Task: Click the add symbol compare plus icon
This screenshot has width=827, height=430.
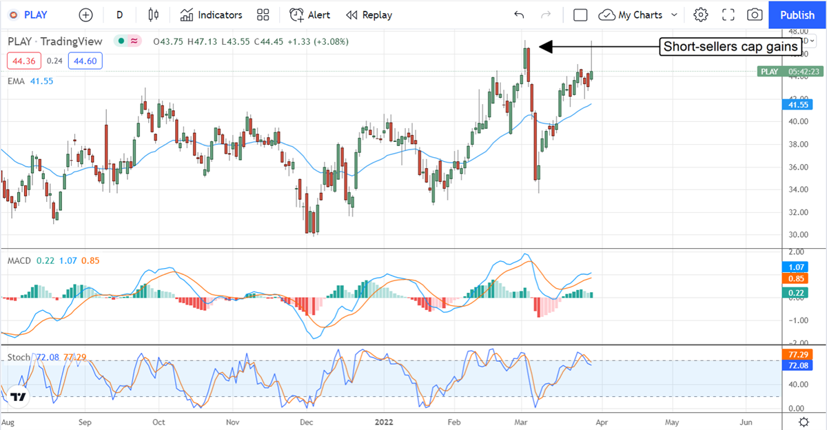Action: 85,14
